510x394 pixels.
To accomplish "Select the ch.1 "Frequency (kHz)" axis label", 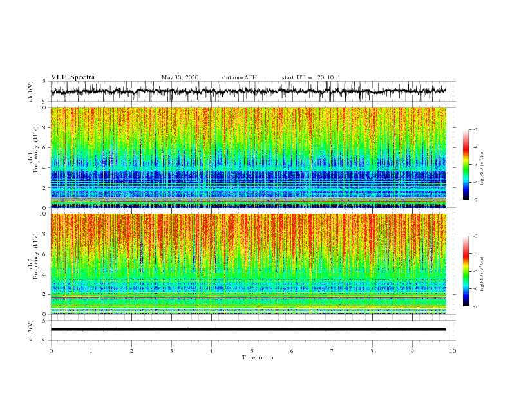I will (36, 149).
